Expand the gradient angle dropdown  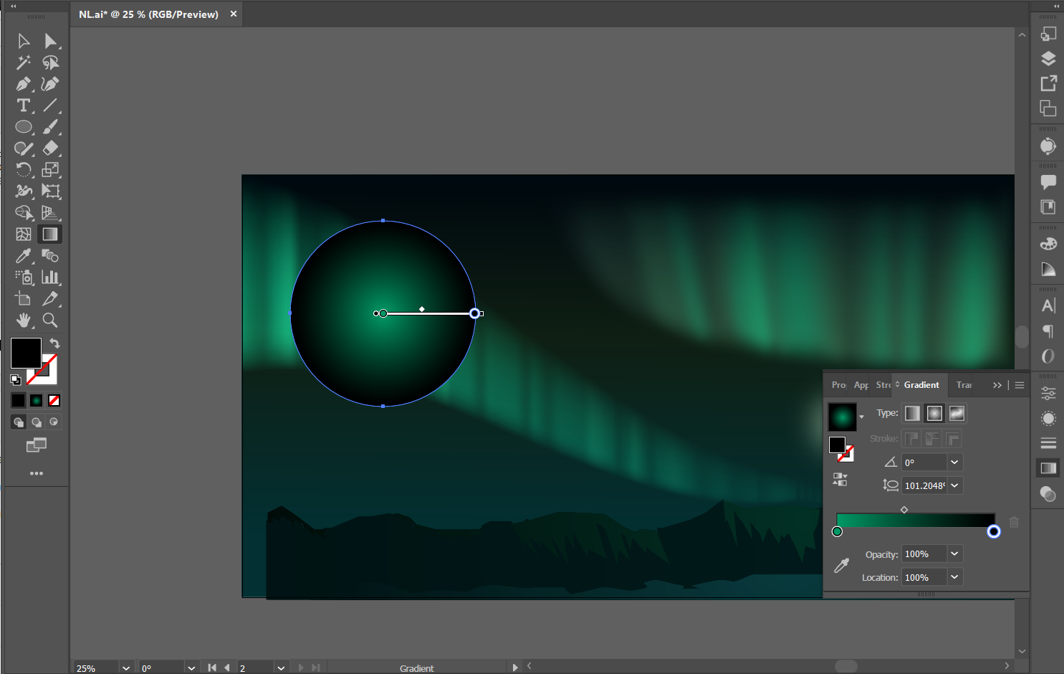(x=954, y=462)
